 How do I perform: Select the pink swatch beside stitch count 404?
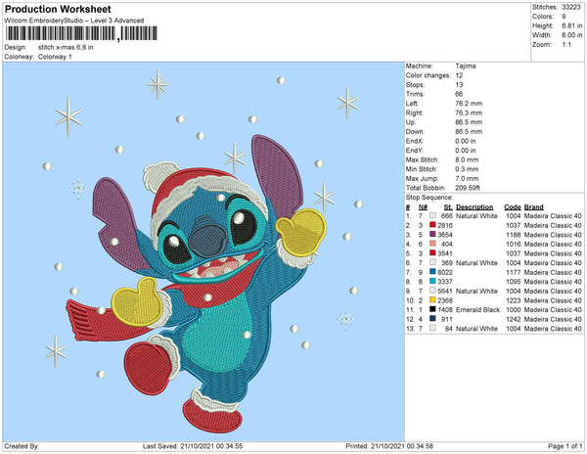[432, 244]
